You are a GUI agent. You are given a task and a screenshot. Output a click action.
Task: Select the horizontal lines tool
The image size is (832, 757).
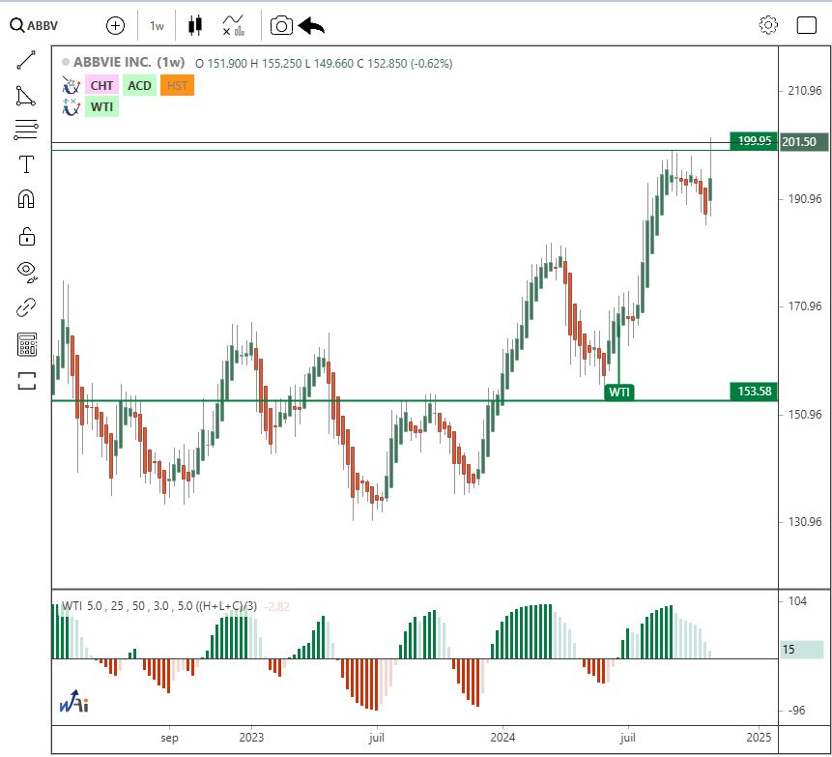coord(26,130)
